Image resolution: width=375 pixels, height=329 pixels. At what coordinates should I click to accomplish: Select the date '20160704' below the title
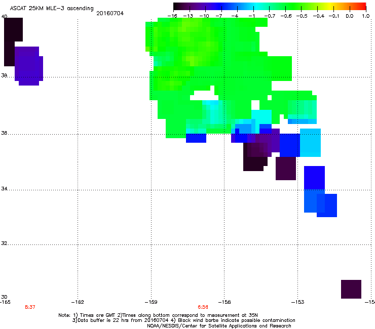(110, 13)
